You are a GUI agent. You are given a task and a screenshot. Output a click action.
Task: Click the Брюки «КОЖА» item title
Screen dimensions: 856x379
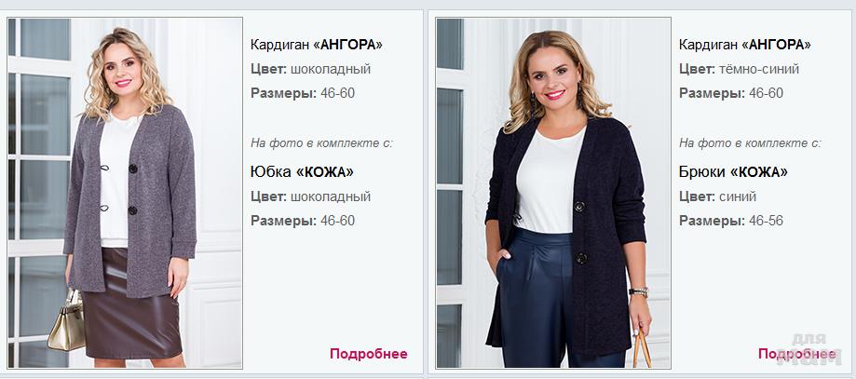pos(733,172)
